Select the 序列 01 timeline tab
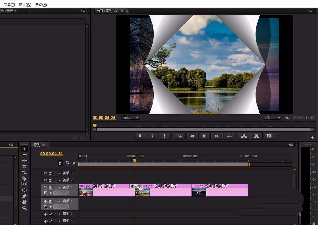Viewport: 318px width, 225px height. [39, 145]
